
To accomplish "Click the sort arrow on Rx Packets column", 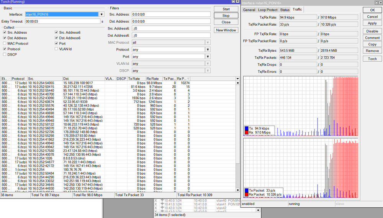I will point(189,79).
